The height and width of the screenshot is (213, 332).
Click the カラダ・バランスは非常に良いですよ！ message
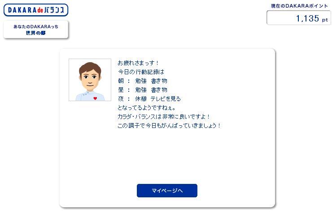point(164,117)
